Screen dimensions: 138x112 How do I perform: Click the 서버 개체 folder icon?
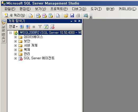20,45
